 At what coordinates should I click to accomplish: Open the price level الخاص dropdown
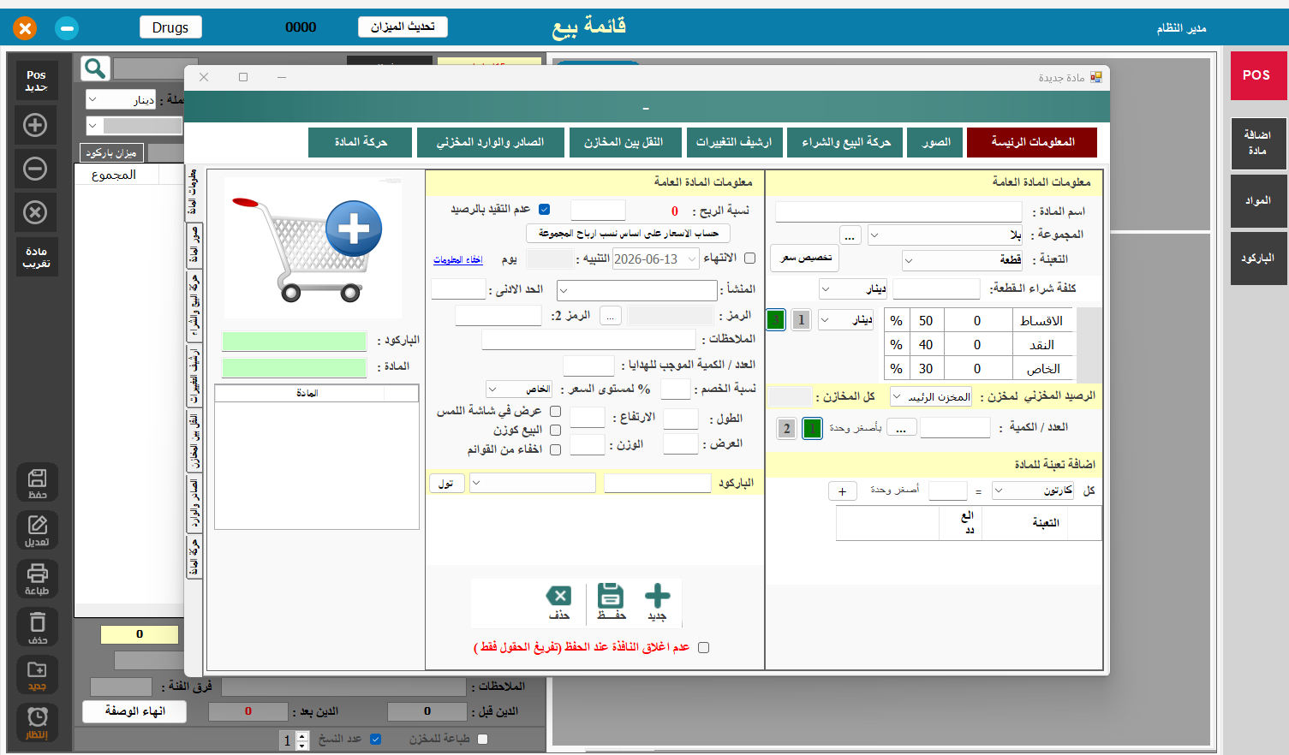coord(520,389)
